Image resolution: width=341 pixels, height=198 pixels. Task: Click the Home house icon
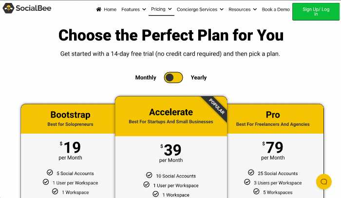coord(99,9)
